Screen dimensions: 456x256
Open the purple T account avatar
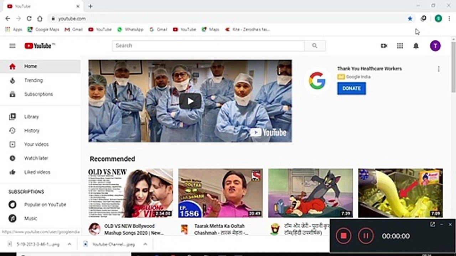(x=435, y=46)
